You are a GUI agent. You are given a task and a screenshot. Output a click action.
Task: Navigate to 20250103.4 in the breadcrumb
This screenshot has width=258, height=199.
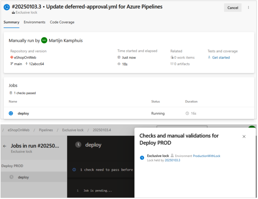point(102,130)
